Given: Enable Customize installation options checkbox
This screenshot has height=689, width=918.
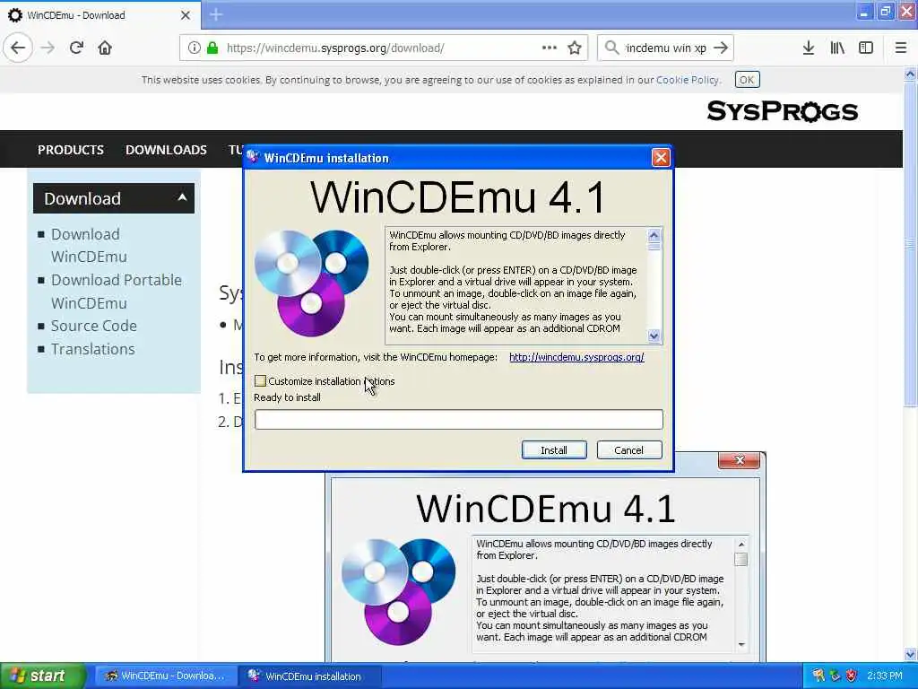Looking at the screenshot, I should pos(261,381).
